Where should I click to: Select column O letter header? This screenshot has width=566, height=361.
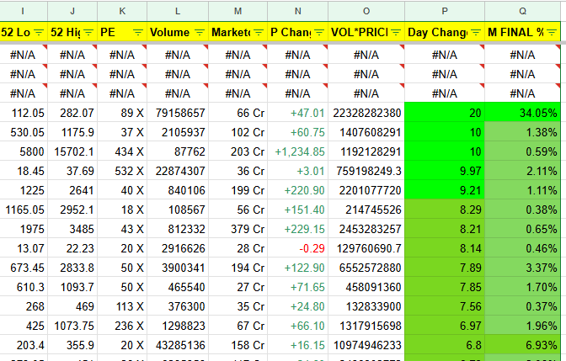pos(366,10)
